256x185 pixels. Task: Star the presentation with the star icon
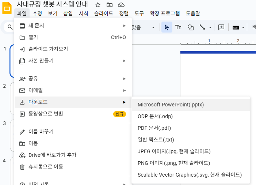(98, 5)
